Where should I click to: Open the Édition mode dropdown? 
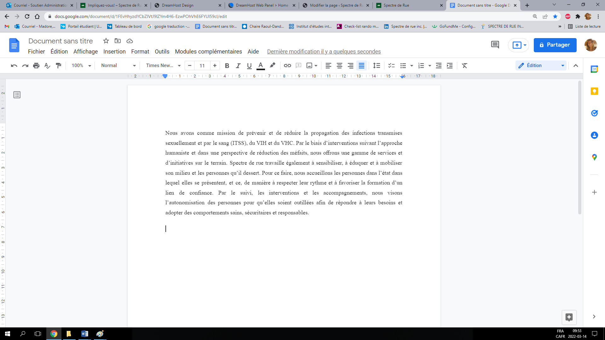click(541, 65)
